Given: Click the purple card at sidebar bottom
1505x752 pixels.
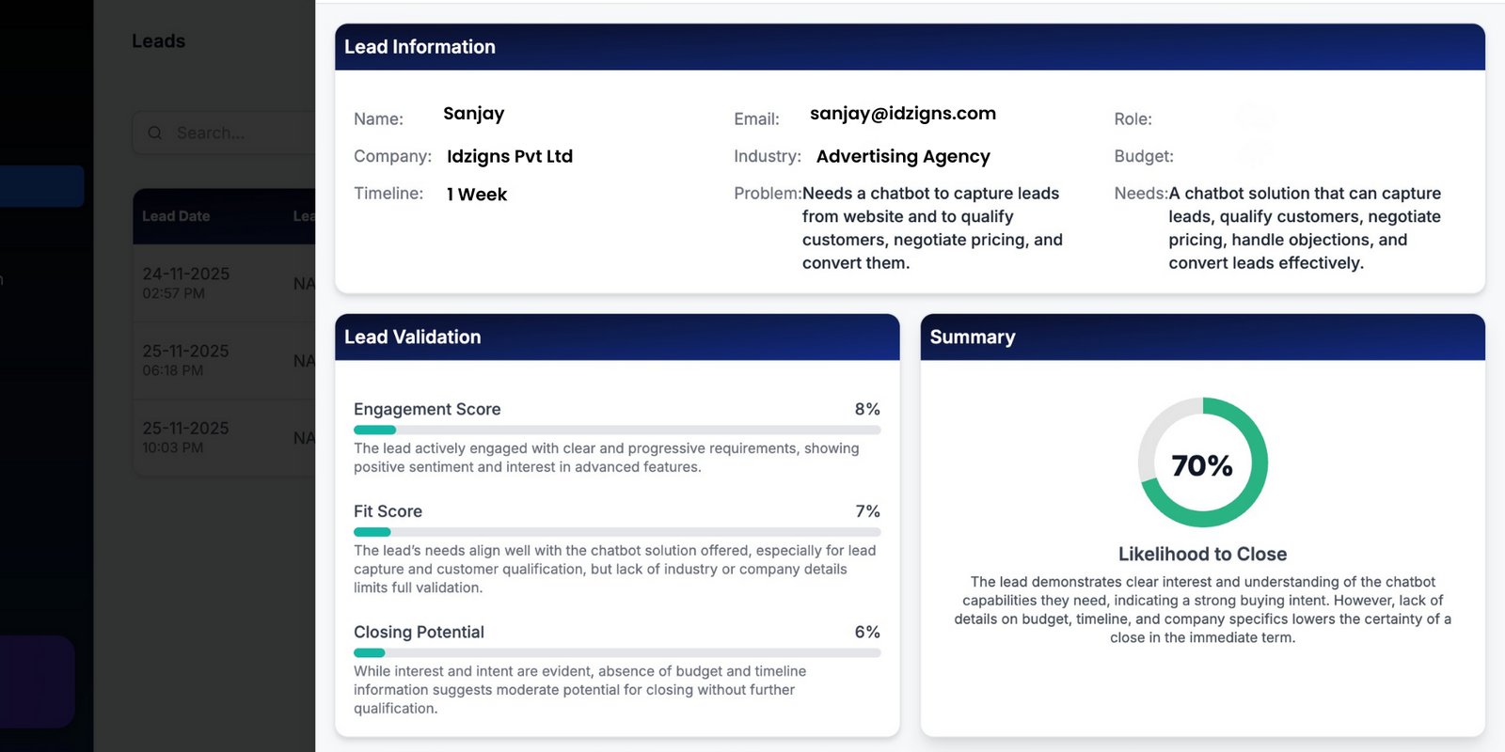Looking at the screenshot, I should pyautogui.click(x=36, y=681).
